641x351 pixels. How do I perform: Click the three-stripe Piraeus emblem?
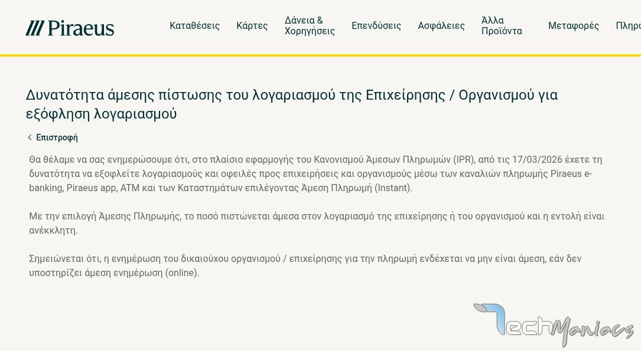(x=35, y=28)
